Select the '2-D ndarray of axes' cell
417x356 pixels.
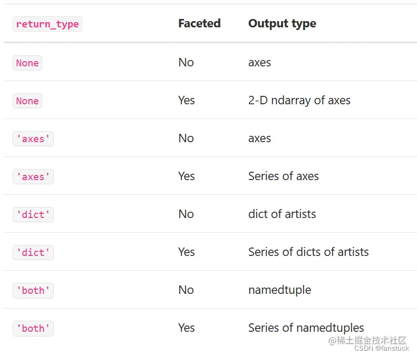299,101
